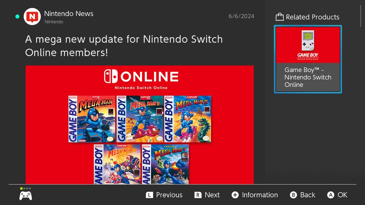
Task: Click the A button icon for OK
Action: pyautogui.click(x=331, y=195)
